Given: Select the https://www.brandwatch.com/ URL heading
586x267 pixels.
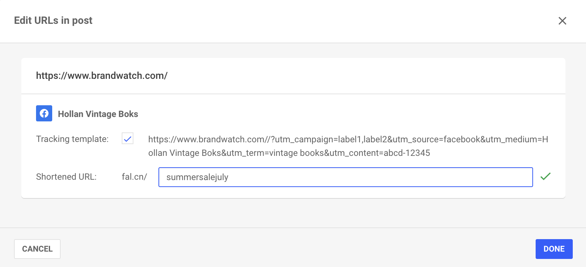Looking at the screenshot, I should pos(102,76).
